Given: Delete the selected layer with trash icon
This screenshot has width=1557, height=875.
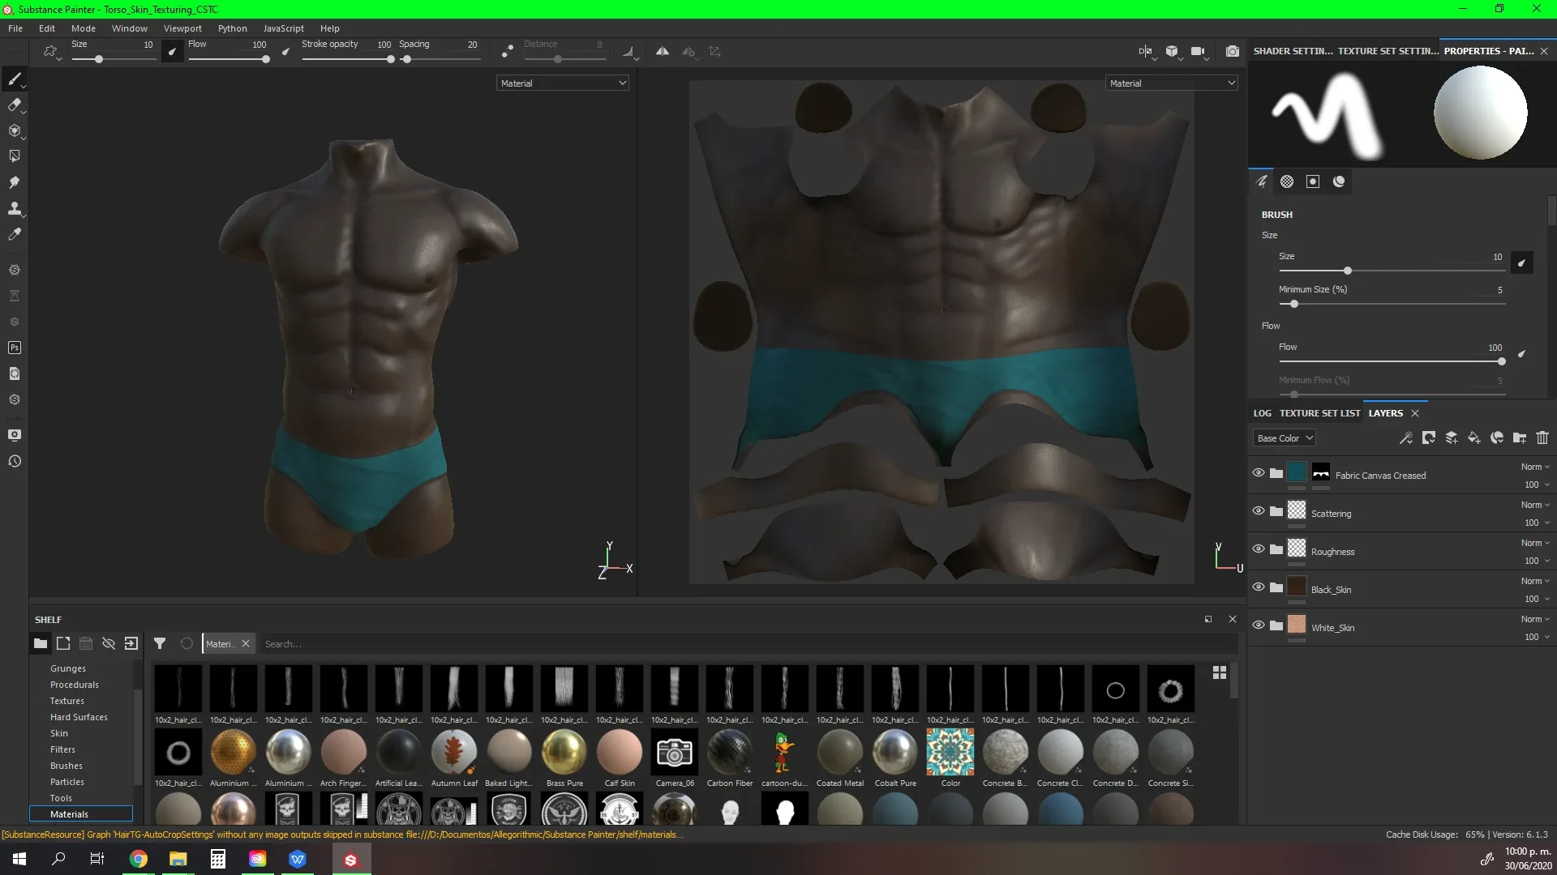Looking at the screenshot, I should (1542, 437).
